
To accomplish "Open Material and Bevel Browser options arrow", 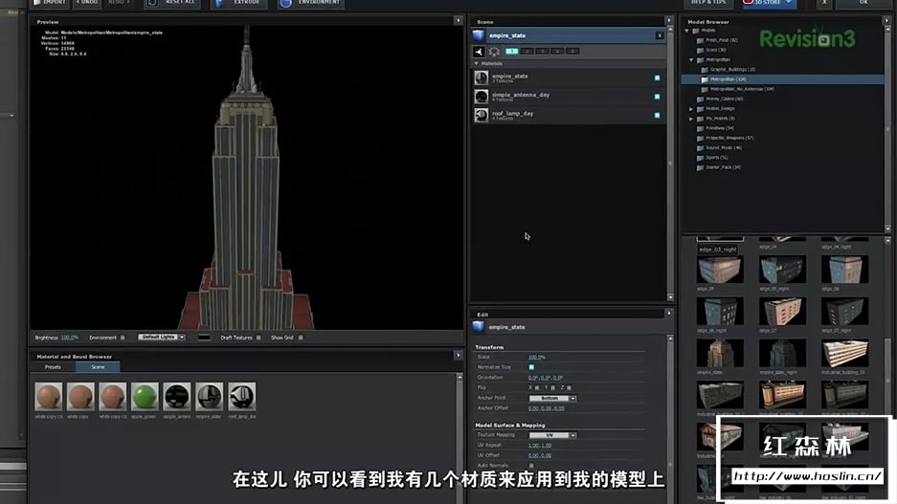I will tap(458, 356).
